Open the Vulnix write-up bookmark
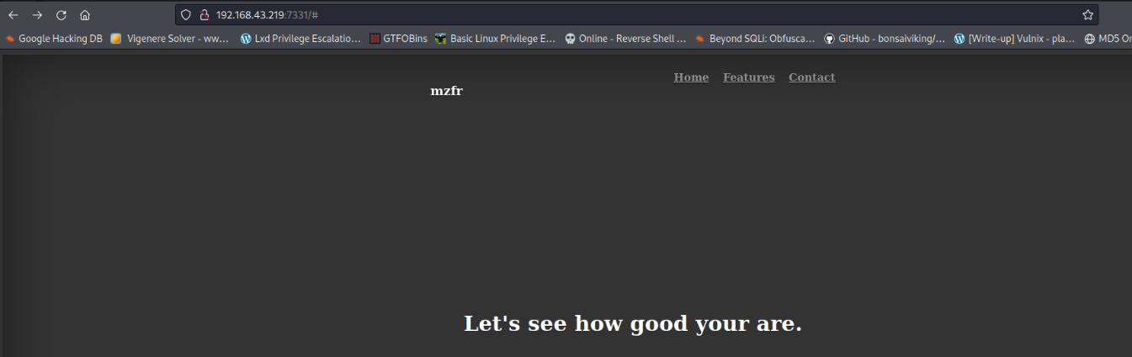This screenshot has width=1132, height=357. click(x=1014, y=38)
